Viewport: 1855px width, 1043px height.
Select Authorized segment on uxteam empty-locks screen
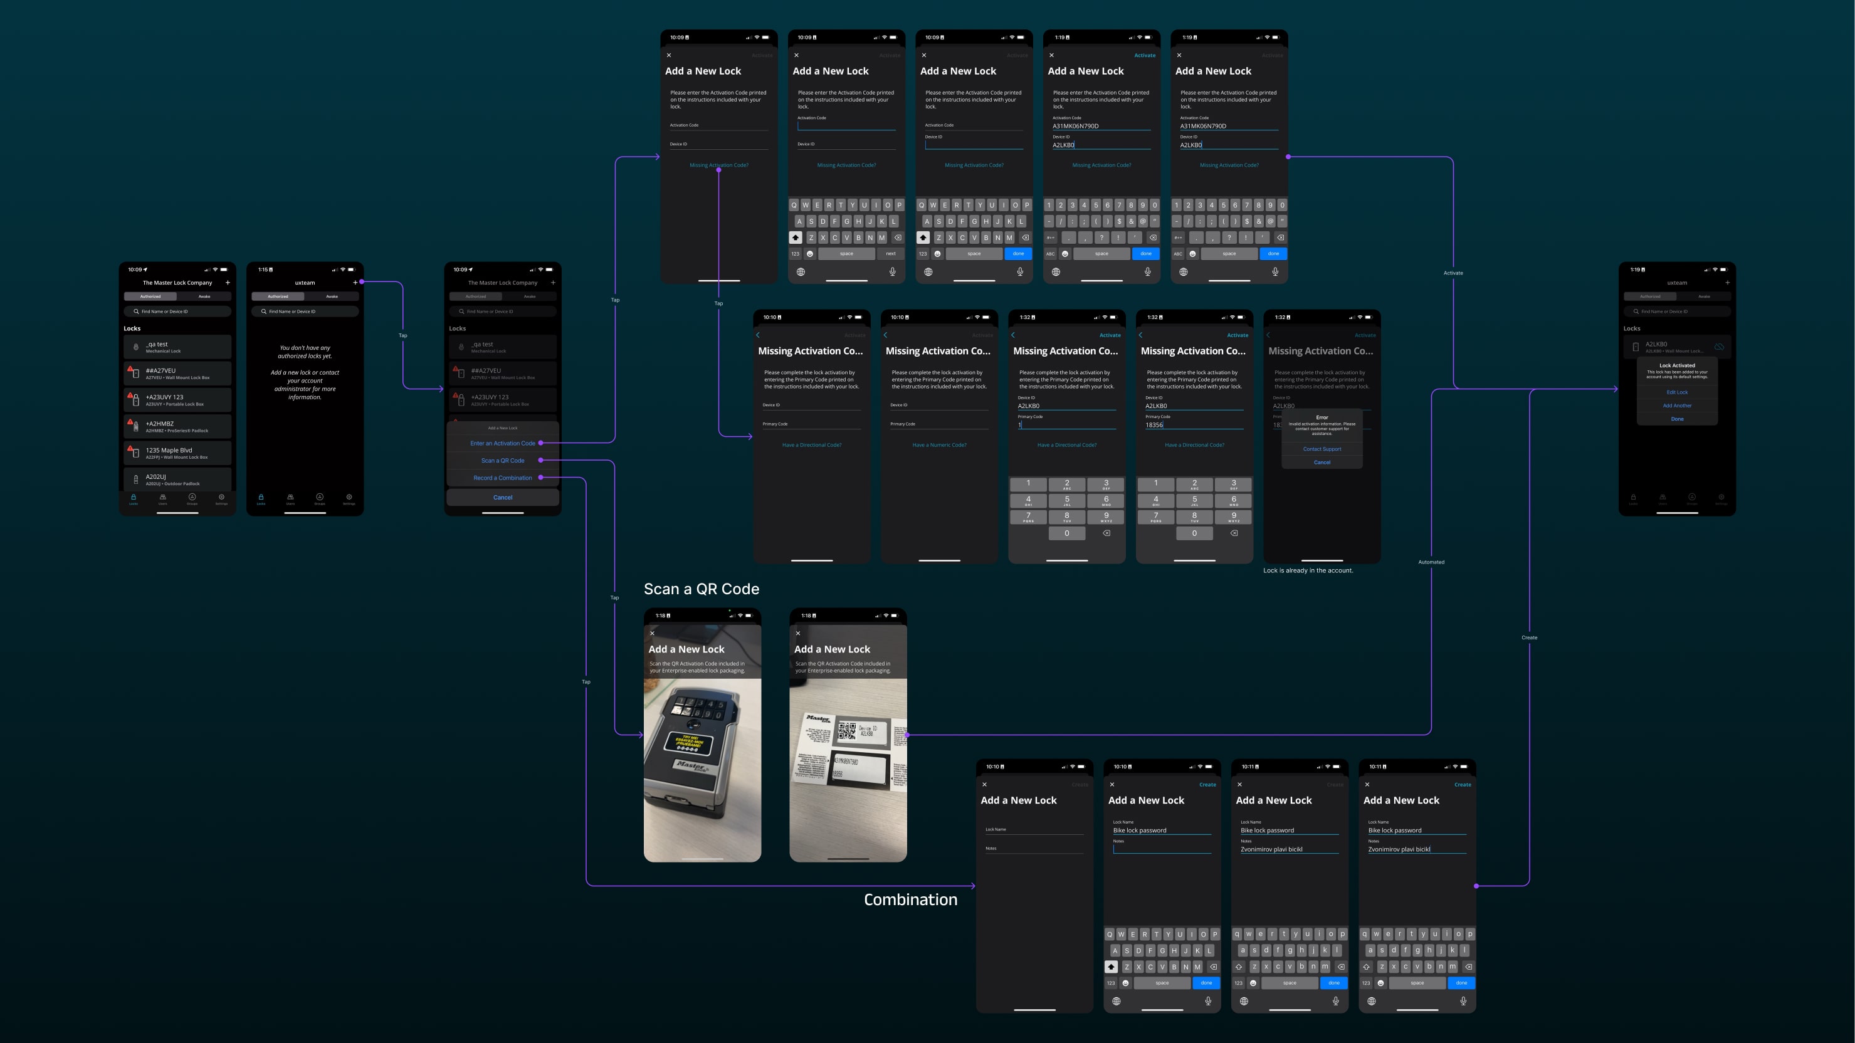[x=278, y=296]
